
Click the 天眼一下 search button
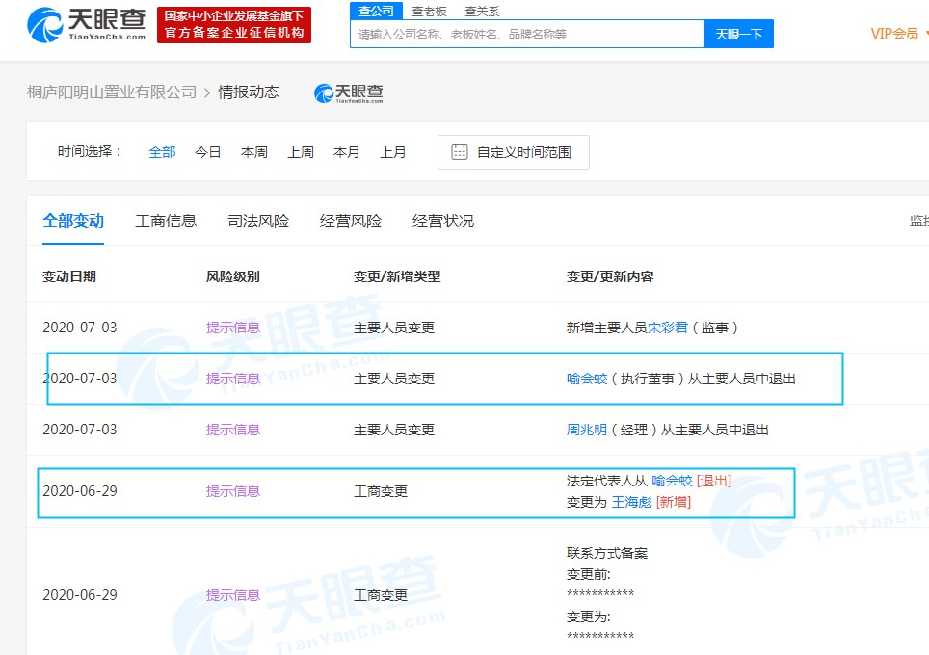coord(739,35)
